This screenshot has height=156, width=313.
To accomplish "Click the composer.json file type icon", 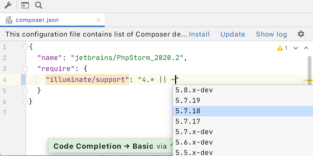I will pyautogui.click(x=9, y=20).
